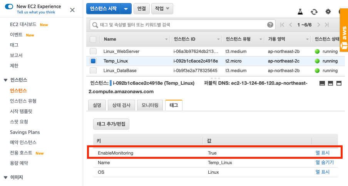Open search help question mark icon
The height and width of the screenshot is (186, 348).
[270, 25]
